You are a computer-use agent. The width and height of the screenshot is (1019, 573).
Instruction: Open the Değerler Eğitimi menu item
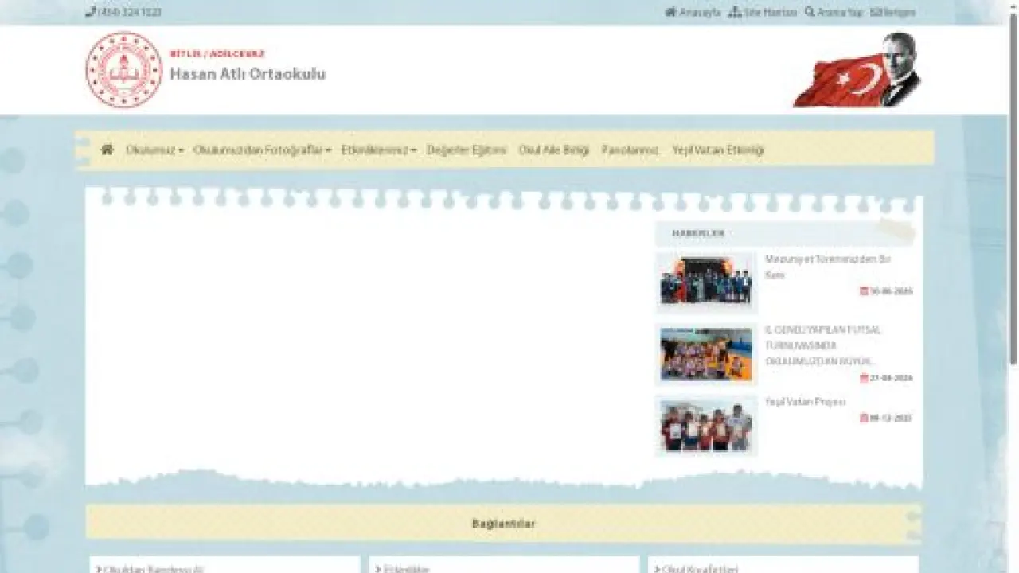(x=467, y=150)
